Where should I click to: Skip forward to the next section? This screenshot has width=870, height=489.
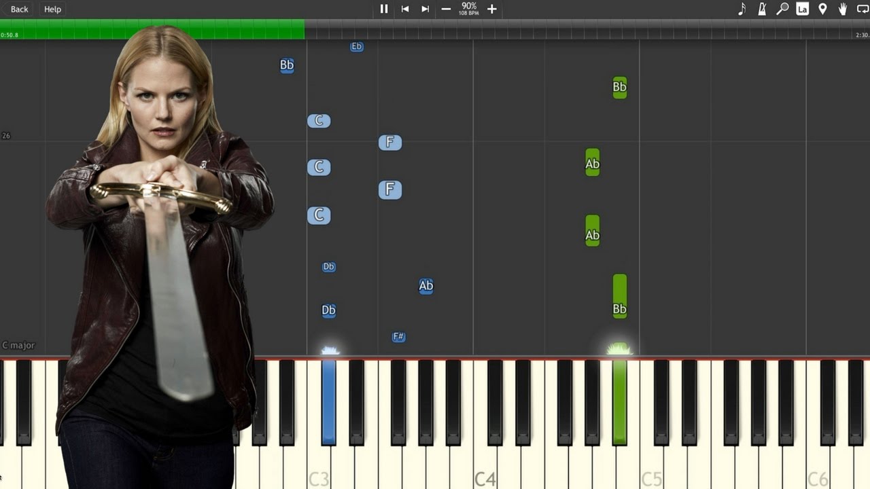point(425,9)
